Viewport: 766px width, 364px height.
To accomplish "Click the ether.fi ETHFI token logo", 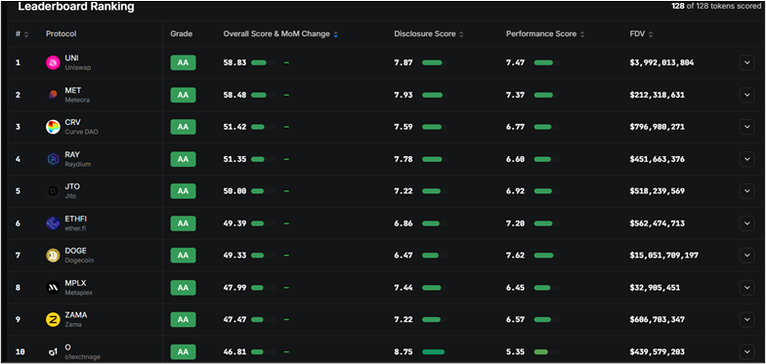I will (x=53, y=223).
